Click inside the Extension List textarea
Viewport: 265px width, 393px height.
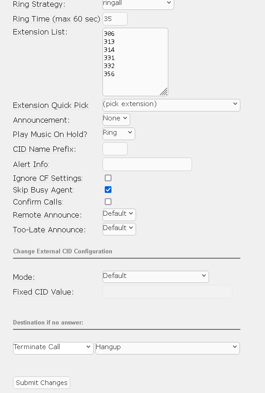[135, 62]
